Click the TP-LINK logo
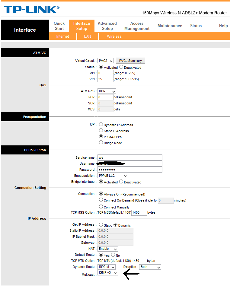 [x=31, y=9]
